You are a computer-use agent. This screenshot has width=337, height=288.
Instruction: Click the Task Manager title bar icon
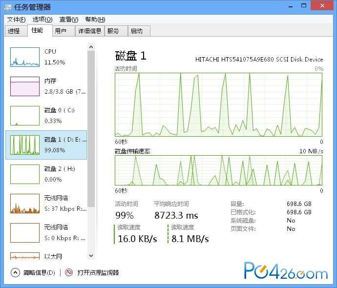click(x=7, y=7)
